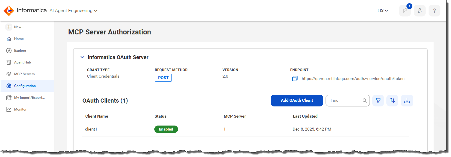This screenshot has width=451, height=157.
Task: Click the Informatica OAuth Server heading text
Action: point(118,57)
